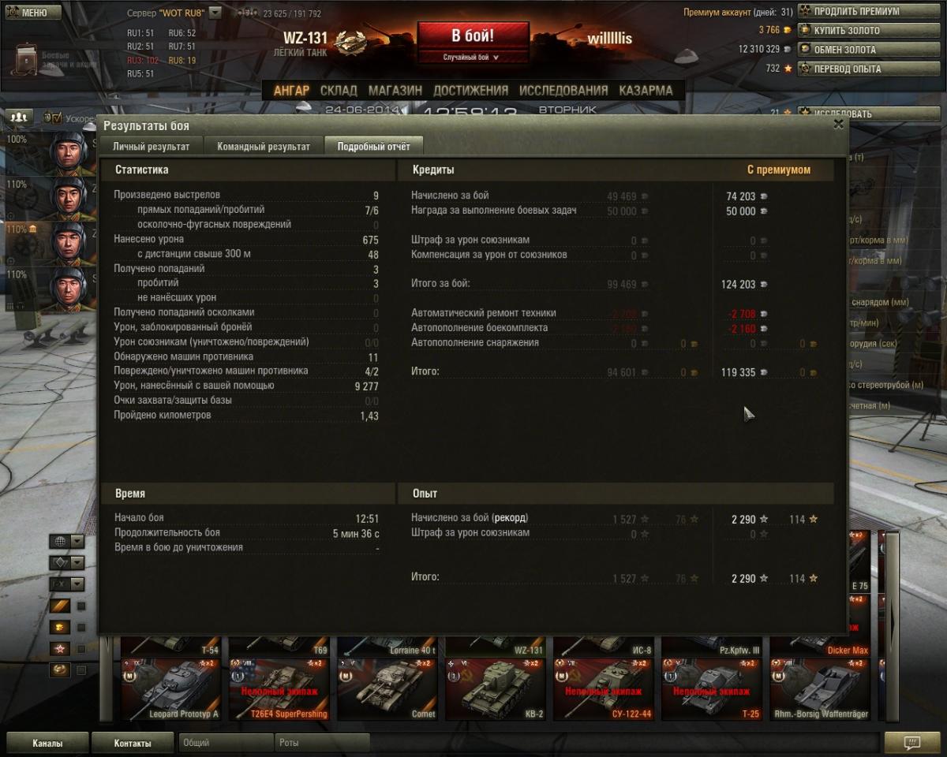
Task: Click the red star elite filter icon
Action: click(x=60, y=648)
